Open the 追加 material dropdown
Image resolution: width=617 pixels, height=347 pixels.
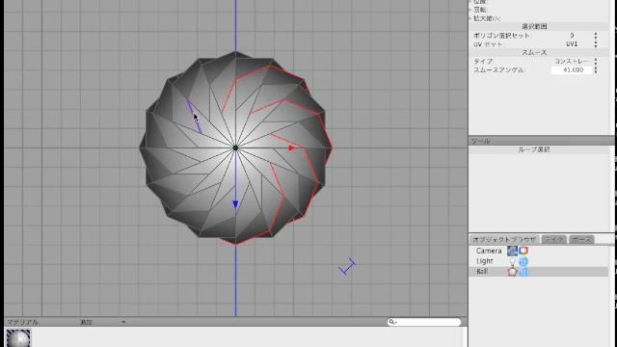(x=102, y=322)
